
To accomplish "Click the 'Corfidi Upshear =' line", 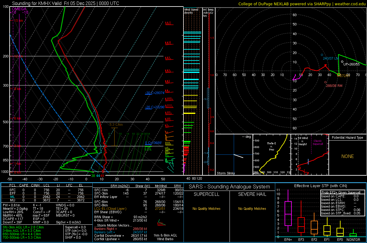I will pos(121,239).
